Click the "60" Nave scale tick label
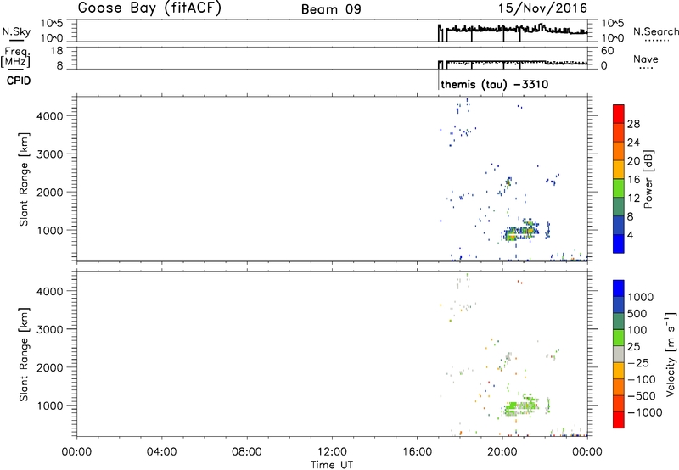The width and height of the screenshot is (679, 470). tap(607, 51)
